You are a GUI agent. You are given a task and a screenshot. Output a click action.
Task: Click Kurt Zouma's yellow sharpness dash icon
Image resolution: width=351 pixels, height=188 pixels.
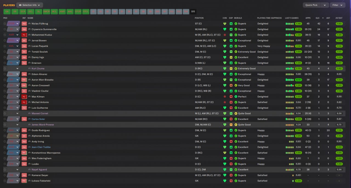pyautogui.click(x=231, y=68)
